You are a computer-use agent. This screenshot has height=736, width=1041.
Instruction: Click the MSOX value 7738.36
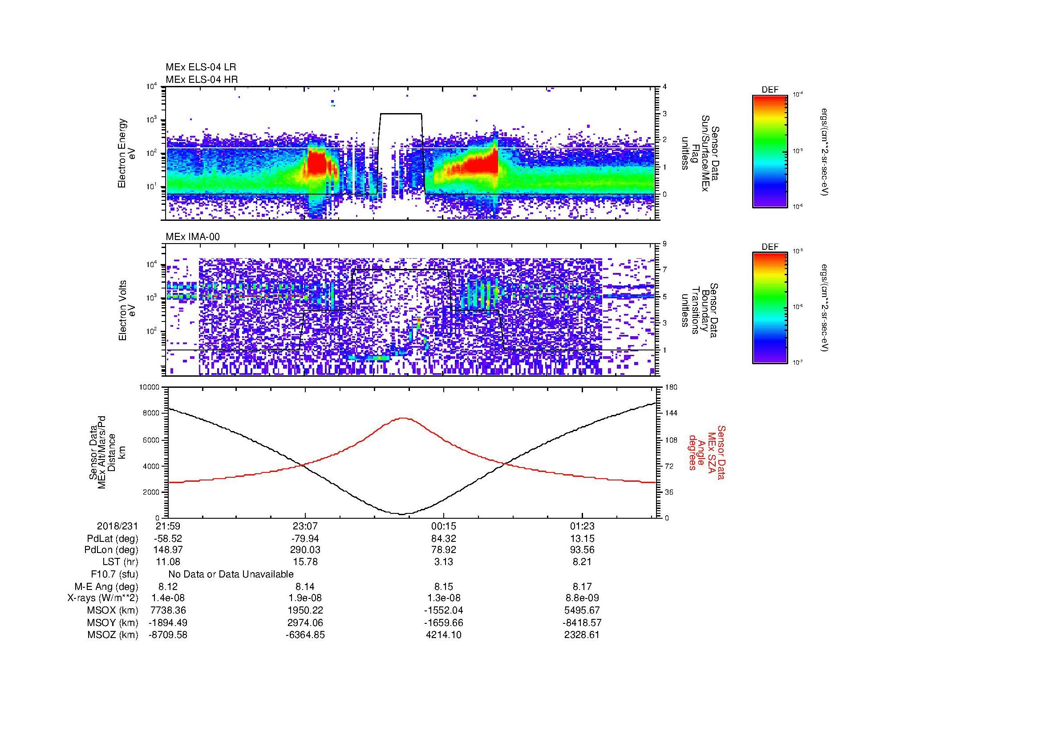[x=168, y=610]
